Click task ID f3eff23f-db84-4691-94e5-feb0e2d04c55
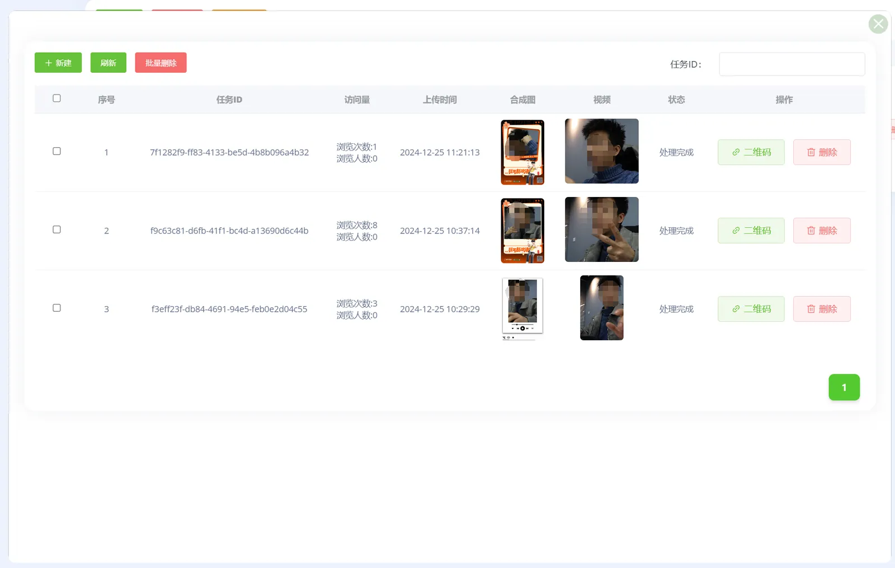Viewport: 895px width, 568px height. pyautogui.click(x=229, y=309)
